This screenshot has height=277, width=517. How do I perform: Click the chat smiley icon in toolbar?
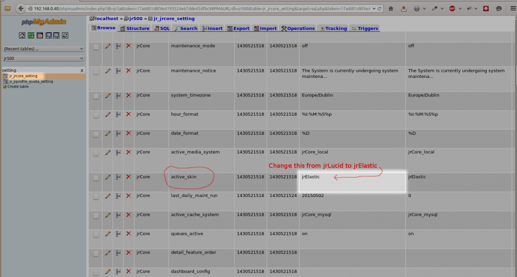click(x=499, y=8)
